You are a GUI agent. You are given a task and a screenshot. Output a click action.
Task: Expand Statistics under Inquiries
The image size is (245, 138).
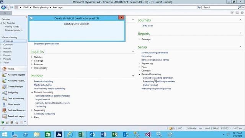(x=32, y=57)
